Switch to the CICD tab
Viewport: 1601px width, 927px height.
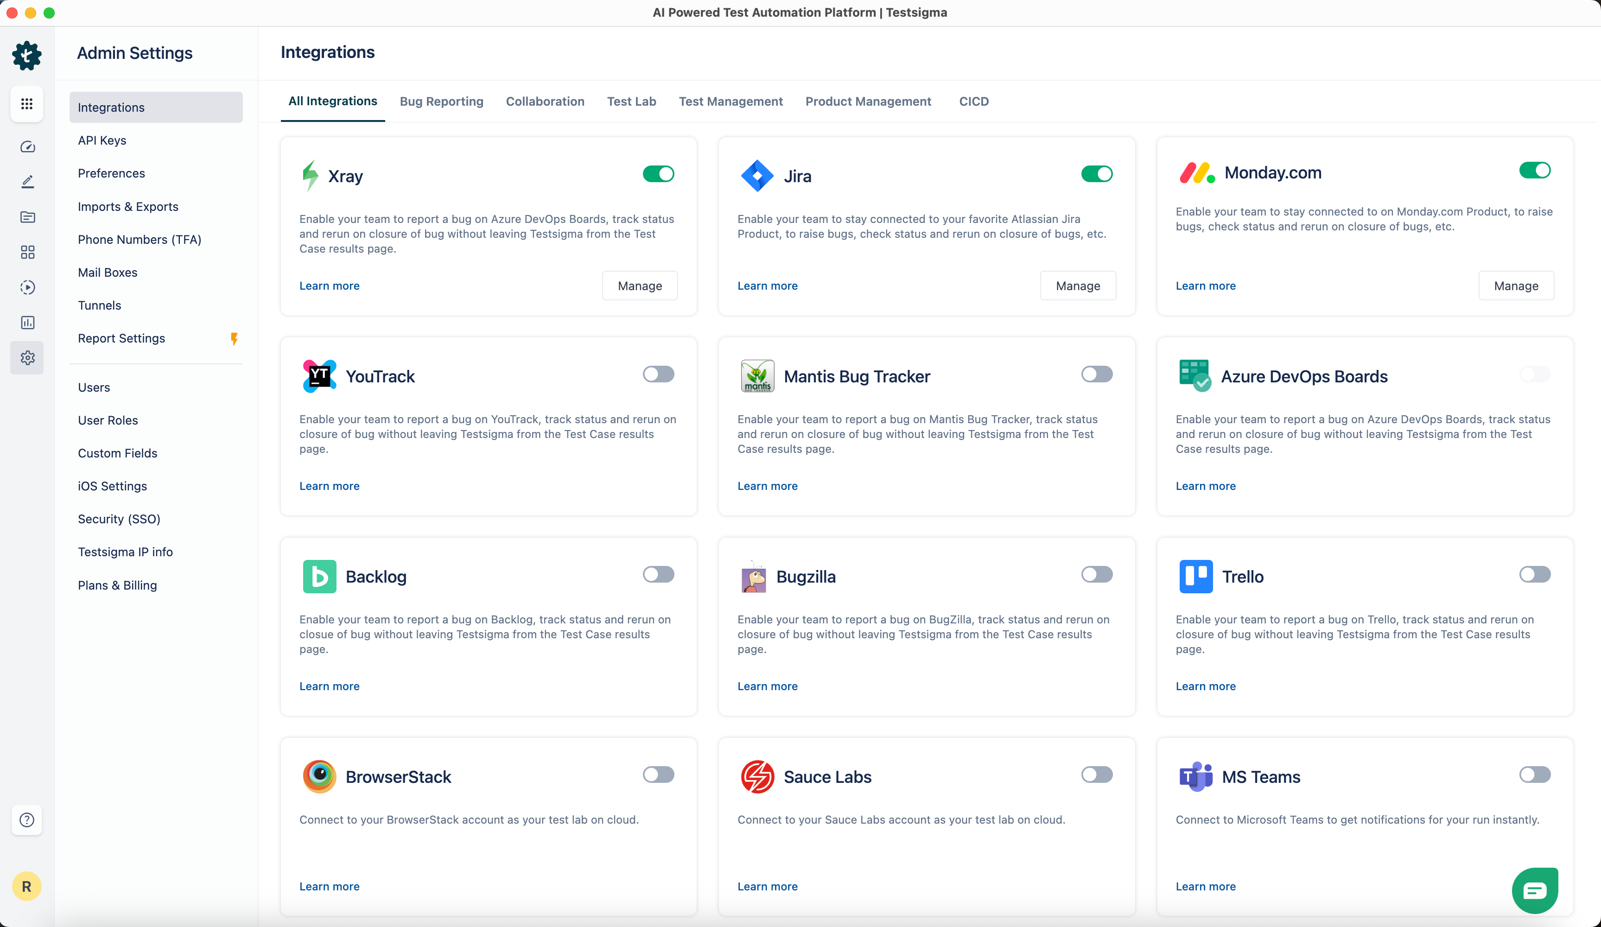pyautogui.click(x=973, y=102)
